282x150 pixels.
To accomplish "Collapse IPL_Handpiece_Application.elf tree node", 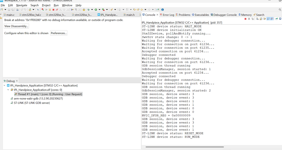I will tap(8, 90).
